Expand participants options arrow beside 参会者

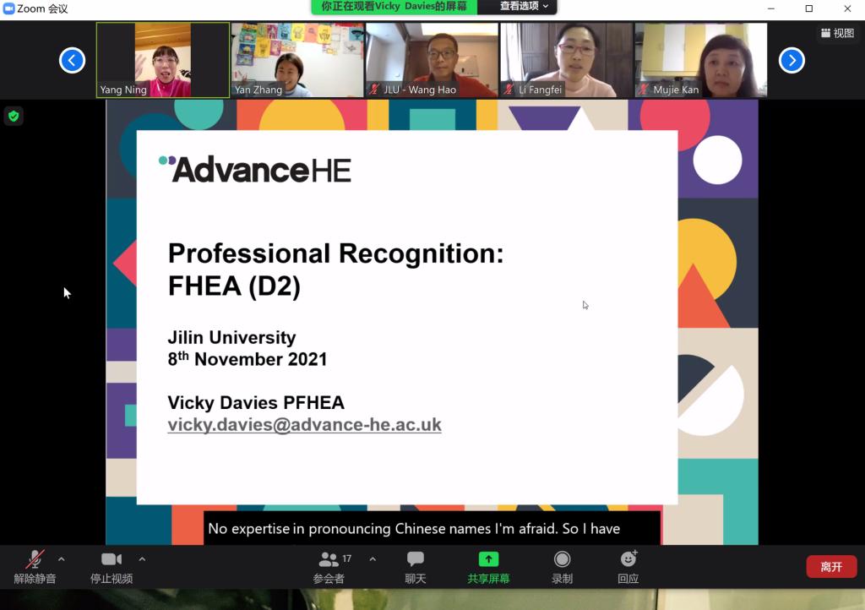coord(373,559)
